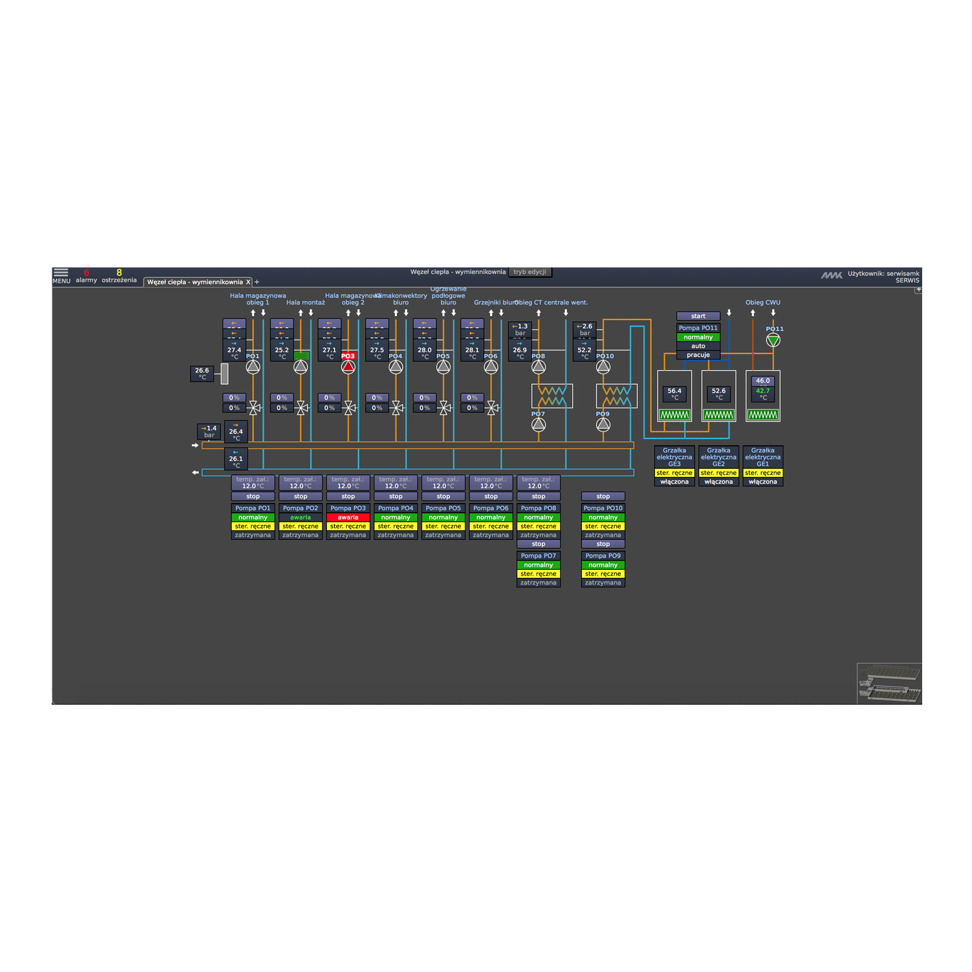Image resolution: width=972 pixels, height=972 pixels.
Task: Adjust valve setpoint 0% above PO4 valve
Action: (377, 398)
